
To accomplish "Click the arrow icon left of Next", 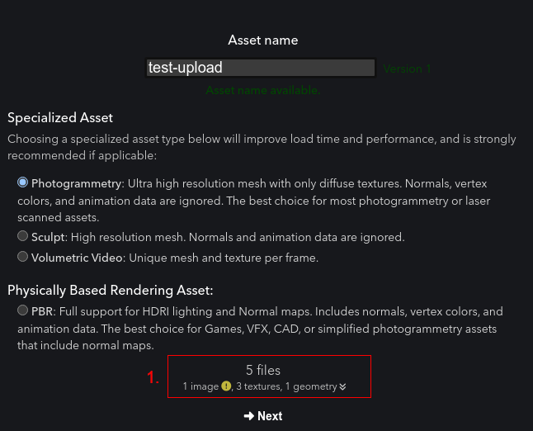I will (x=249, y=416).
